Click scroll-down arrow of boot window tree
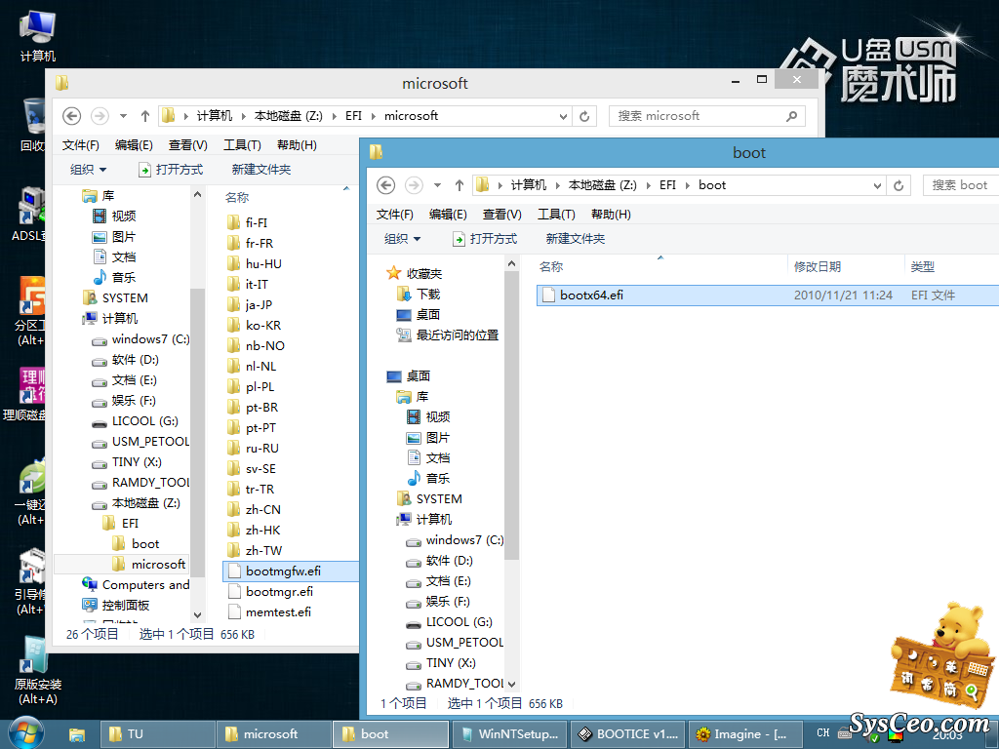The image size is (999, 749). 511,685
